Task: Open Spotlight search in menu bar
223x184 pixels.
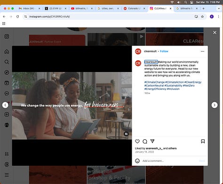Action: tap(186, 2)
